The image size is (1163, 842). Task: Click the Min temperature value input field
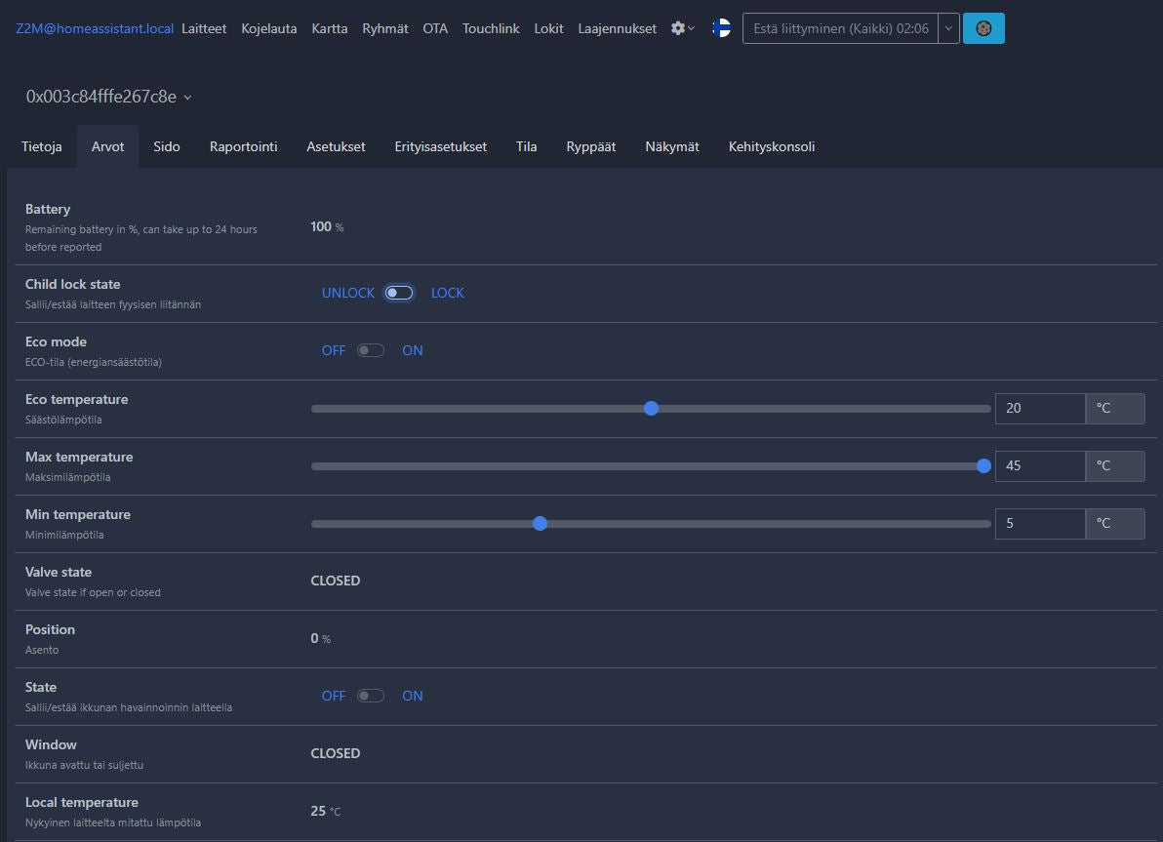(1040, 524)
